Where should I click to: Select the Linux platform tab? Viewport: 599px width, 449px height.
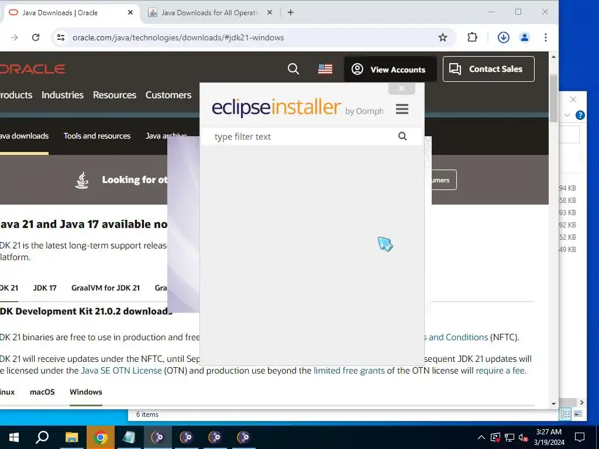coord(7,392)
